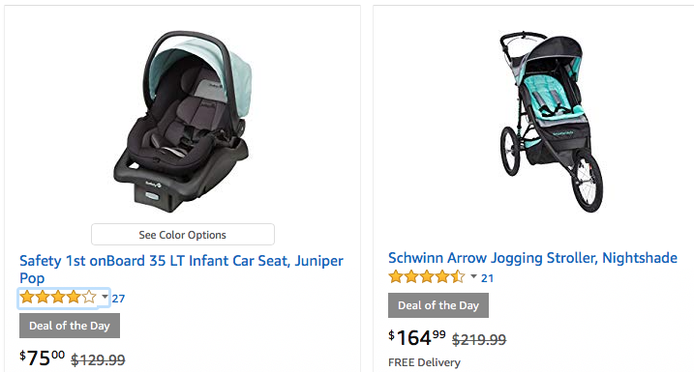Click the infant car seat product image
Screen dimensions: 694x372
[182, 122]
